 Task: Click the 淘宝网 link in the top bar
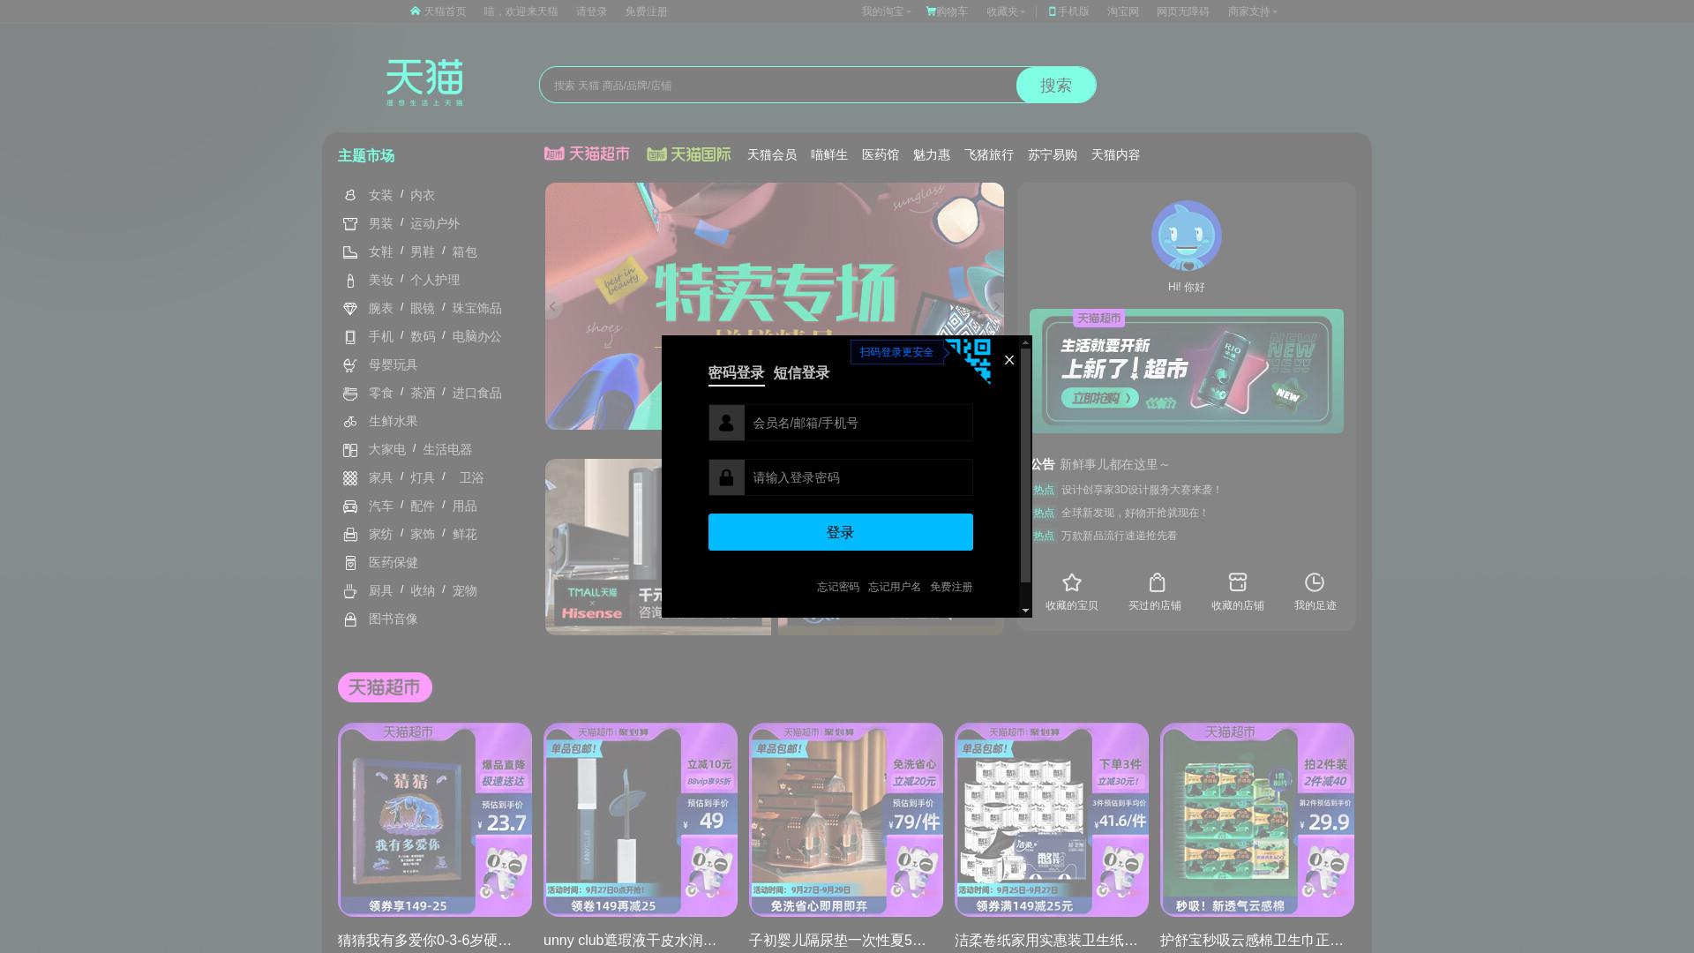1123,11
